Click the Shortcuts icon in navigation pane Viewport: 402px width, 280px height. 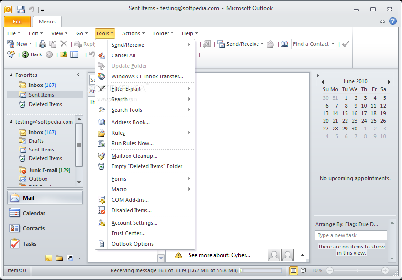(x=70, y=258)
